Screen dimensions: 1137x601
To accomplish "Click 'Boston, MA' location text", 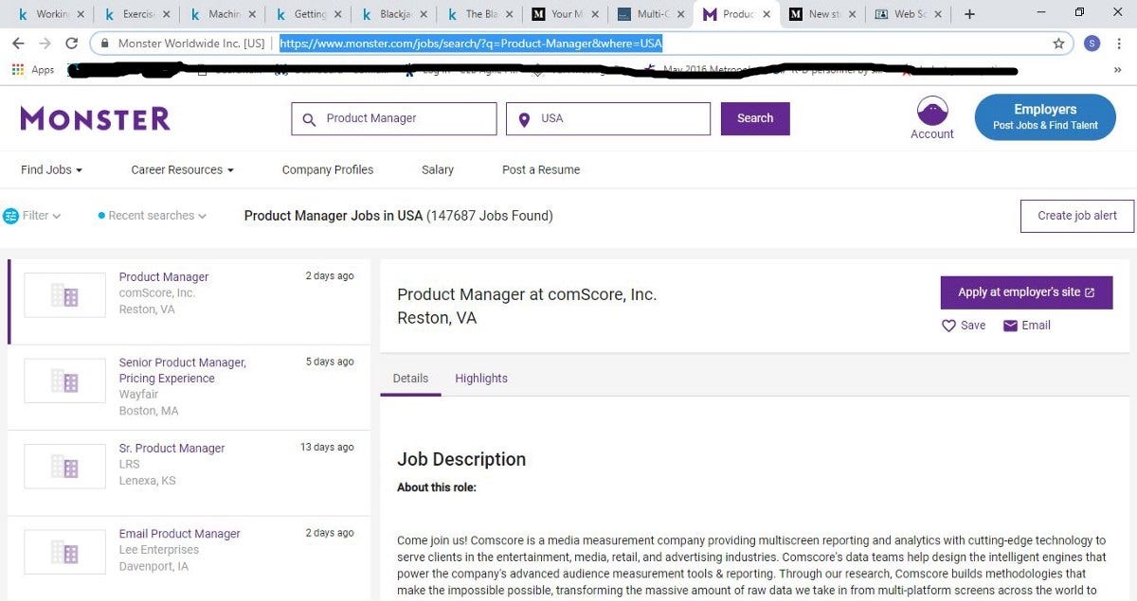I will coord(149,412).
